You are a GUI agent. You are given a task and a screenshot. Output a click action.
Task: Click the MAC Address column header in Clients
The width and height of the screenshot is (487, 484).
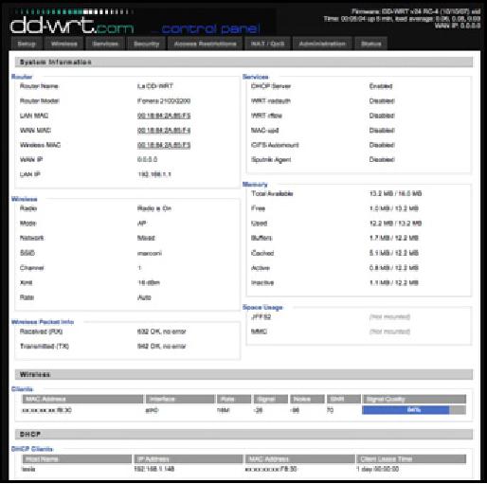pos(82,399)
